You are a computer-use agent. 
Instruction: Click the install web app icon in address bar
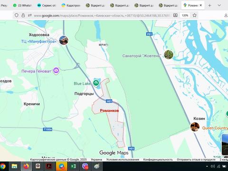pos(175,15)
